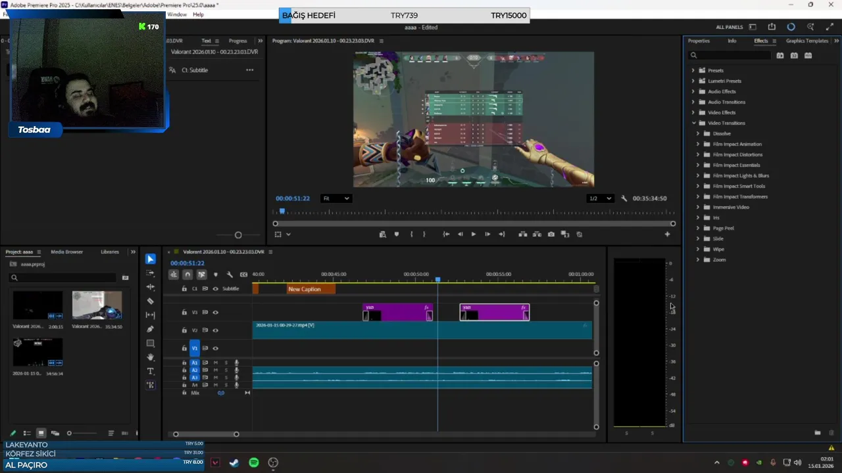Expand the Video Effects folder

[x=693, y=112]
